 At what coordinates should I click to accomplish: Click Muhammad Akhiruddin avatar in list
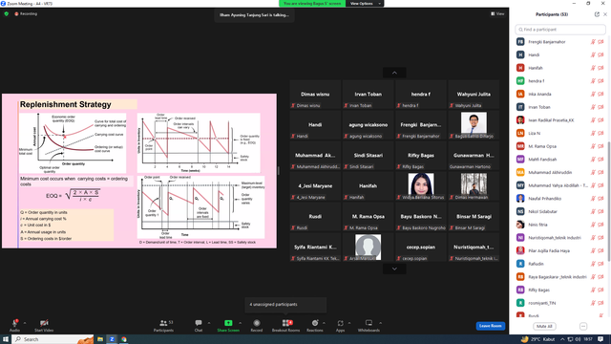520,172
